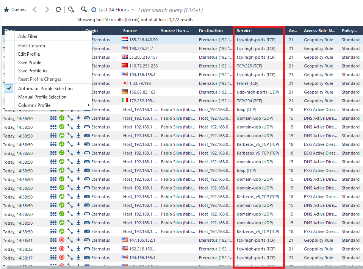Enable Manual Profile Selection
Viewport: 363px width, 269px height.
coord(42,97)
